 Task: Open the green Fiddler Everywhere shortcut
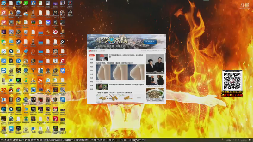(x=26, y=3)
